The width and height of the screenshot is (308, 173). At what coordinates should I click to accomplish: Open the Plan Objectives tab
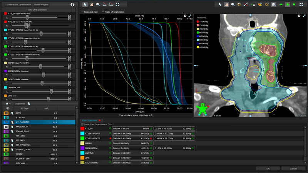(x=90, y=120)
